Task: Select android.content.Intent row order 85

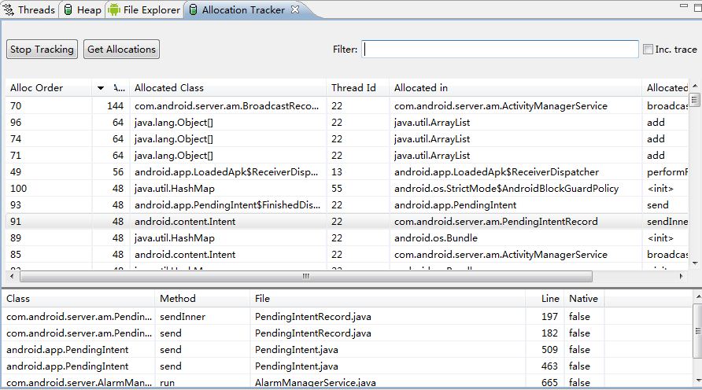Action: click(347, 255)
